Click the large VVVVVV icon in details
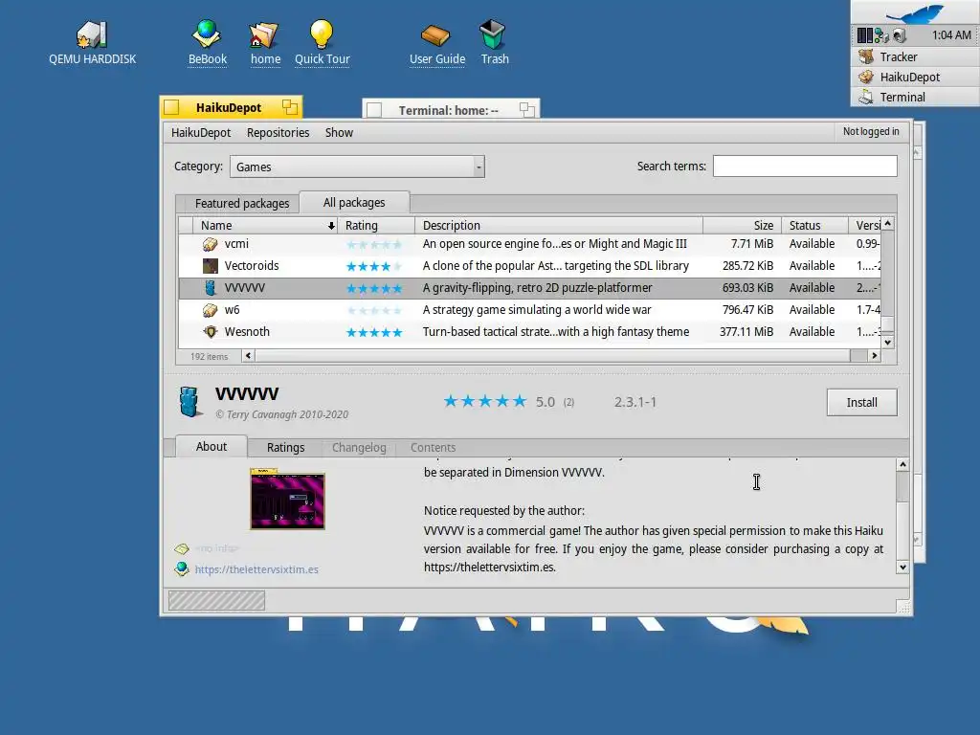This screenshot has width=980, height=735. pyautogui.click(x=189, y=401)
